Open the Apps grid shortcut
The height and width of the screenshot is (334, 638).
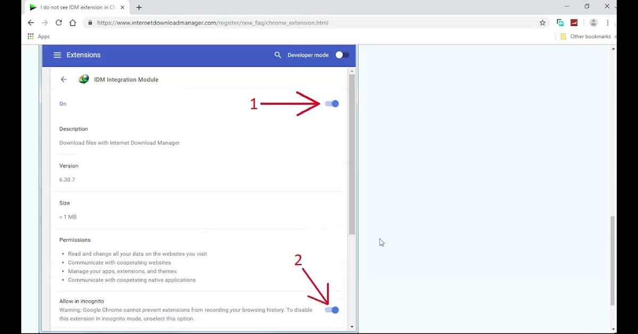pos(38,37)
